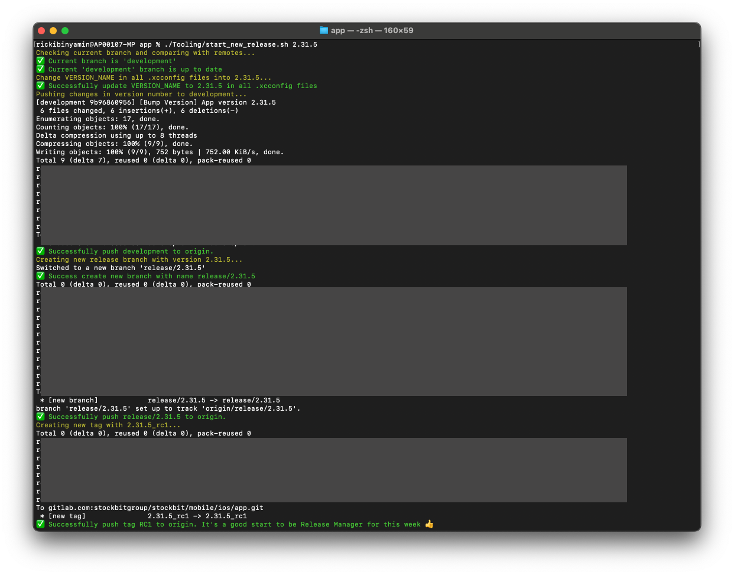734x575 pixels.
Task: Click the green checkmark next to 'Current branch is development'
Action: point(40,61)
